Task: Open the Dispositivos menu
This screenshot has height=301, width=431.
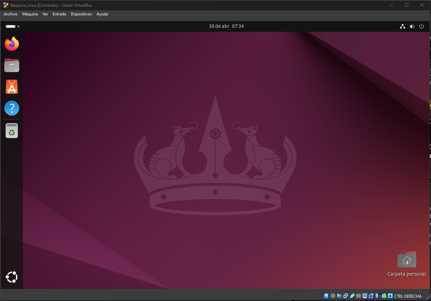Action: pyautogui.click(x=81, y=14)
